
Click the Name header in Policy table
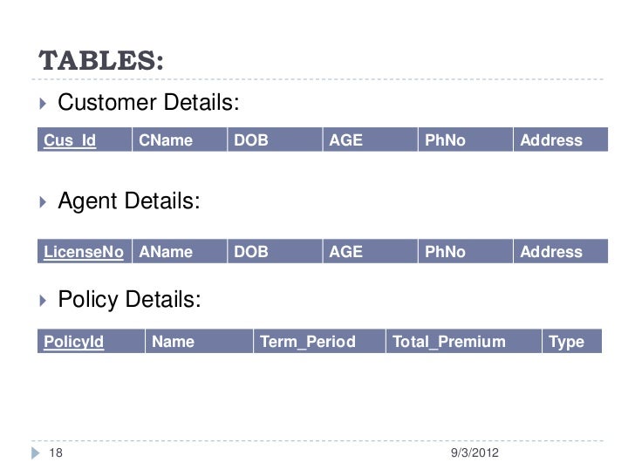tap(199, 341)
